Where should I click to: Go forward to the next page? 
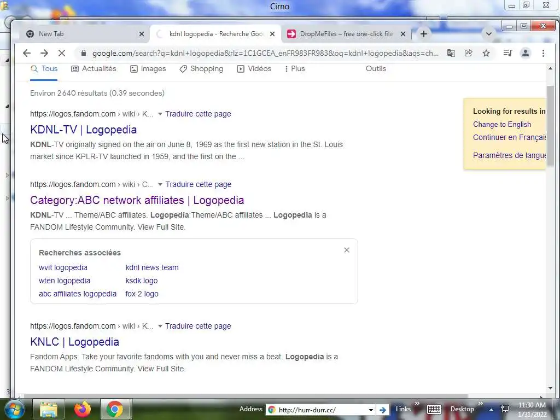pos(44,53)
